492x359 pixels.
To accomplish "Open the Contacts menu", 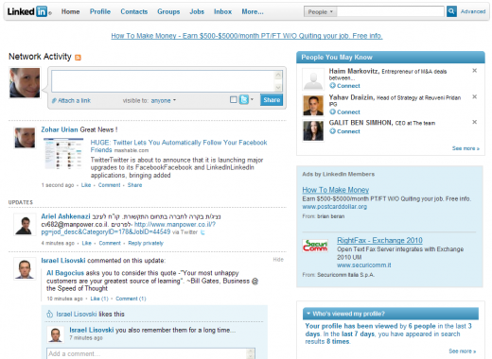I will coord(134,11).
